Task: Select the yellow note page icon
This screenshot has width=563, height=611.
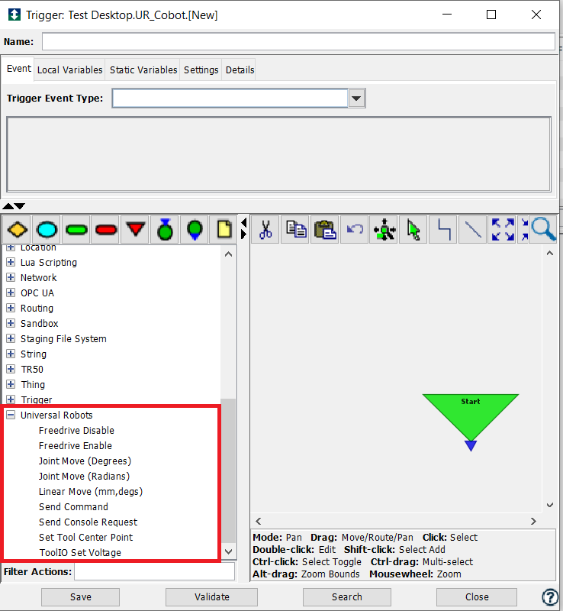Action: click(x=224, y=229)
